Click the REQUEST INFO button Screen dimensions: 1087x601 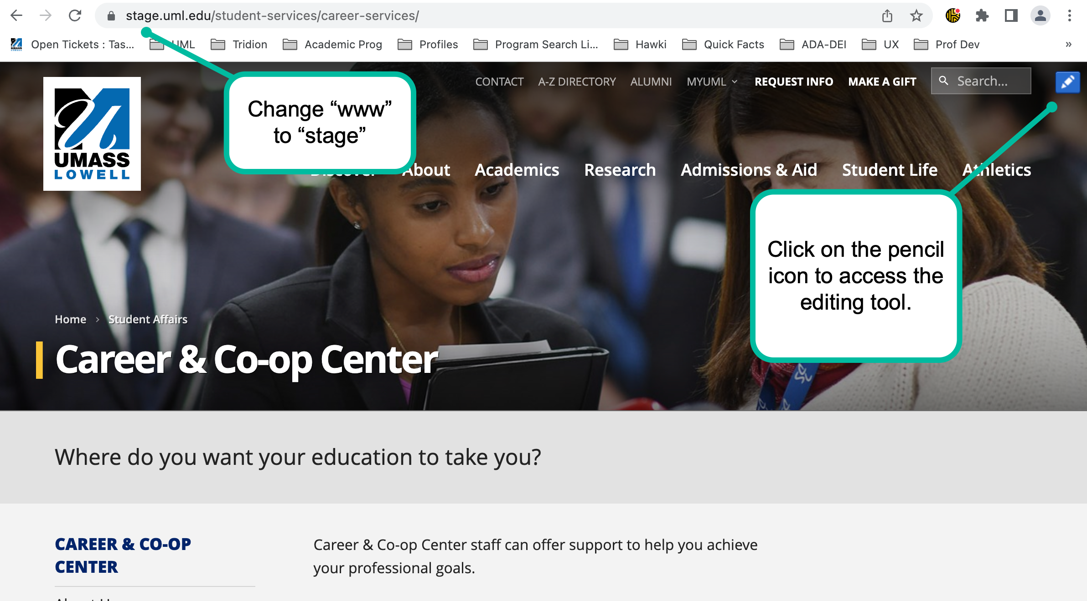(793, 82)
